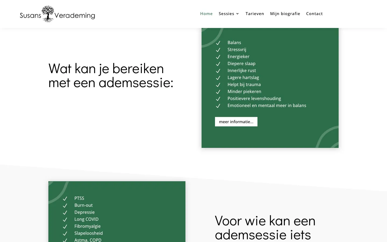The width and height of the screenshot is (387, 242).
Task: Select Emotioneel en mentaal meer in balans text
Action: pos(267,105)
